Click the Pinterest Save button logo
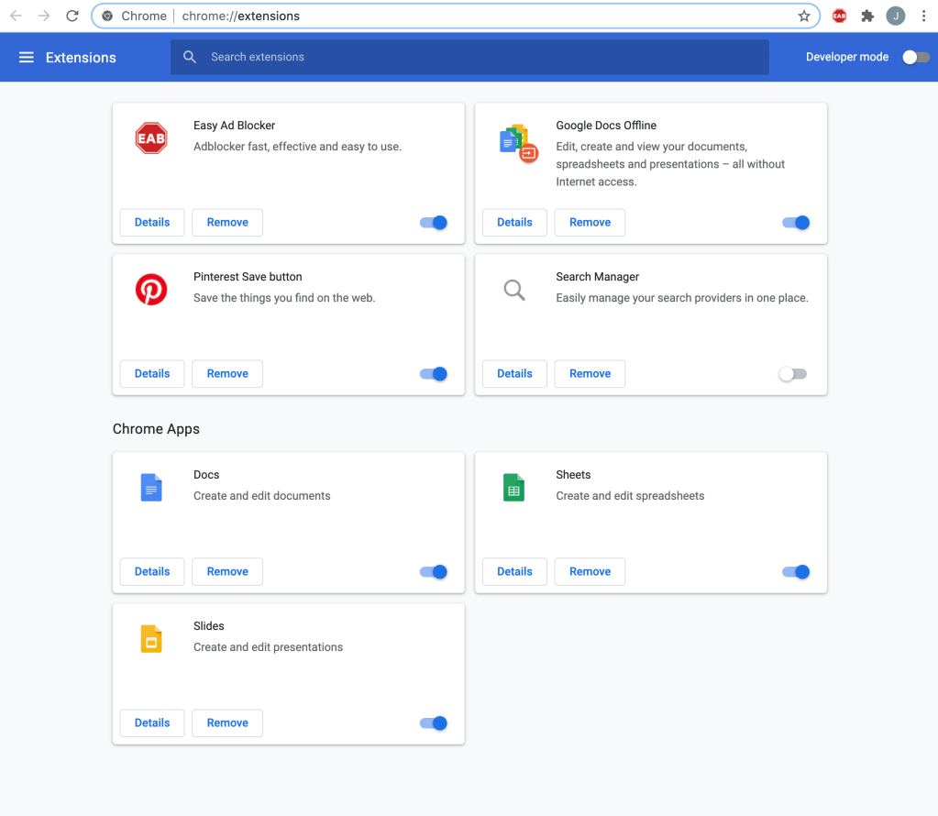Viewport: 938px width, 816px height. 151,289
